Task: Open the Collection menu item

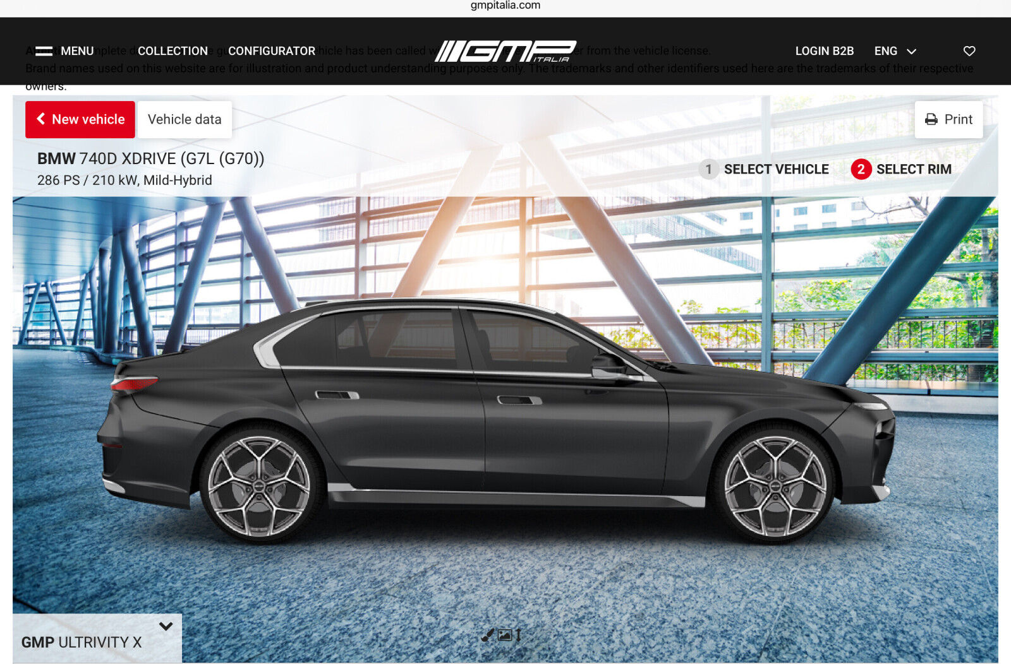Action: tap(173, 51)
